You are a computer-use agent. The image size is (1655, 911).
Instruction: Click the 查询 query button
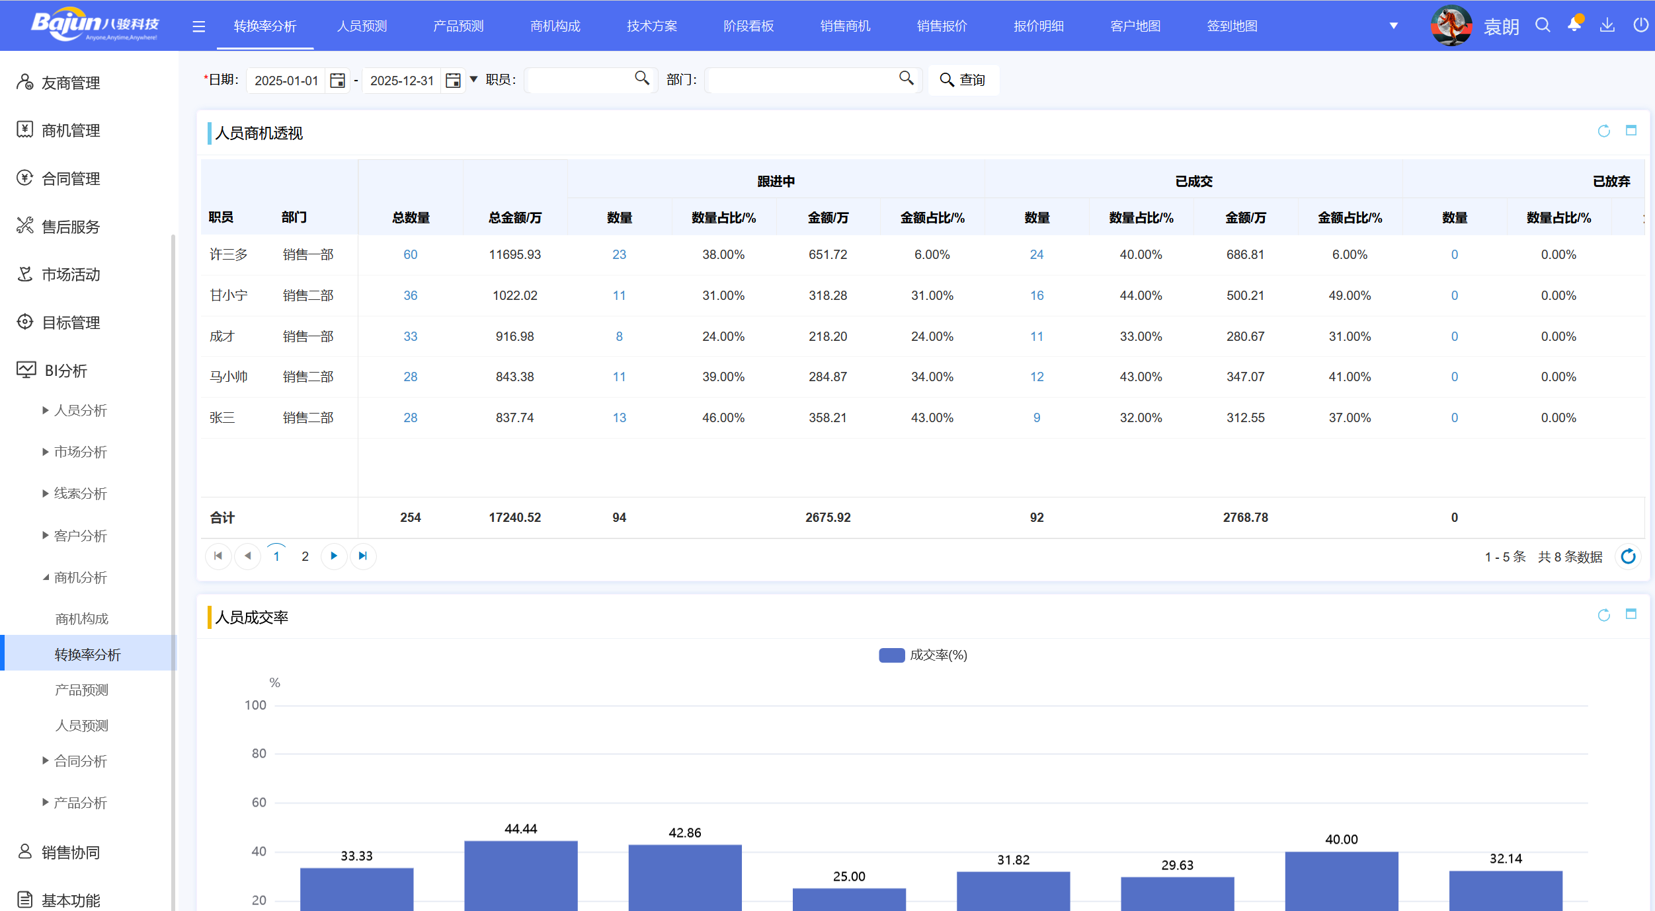pyautogui.click(x=963, y=79)
